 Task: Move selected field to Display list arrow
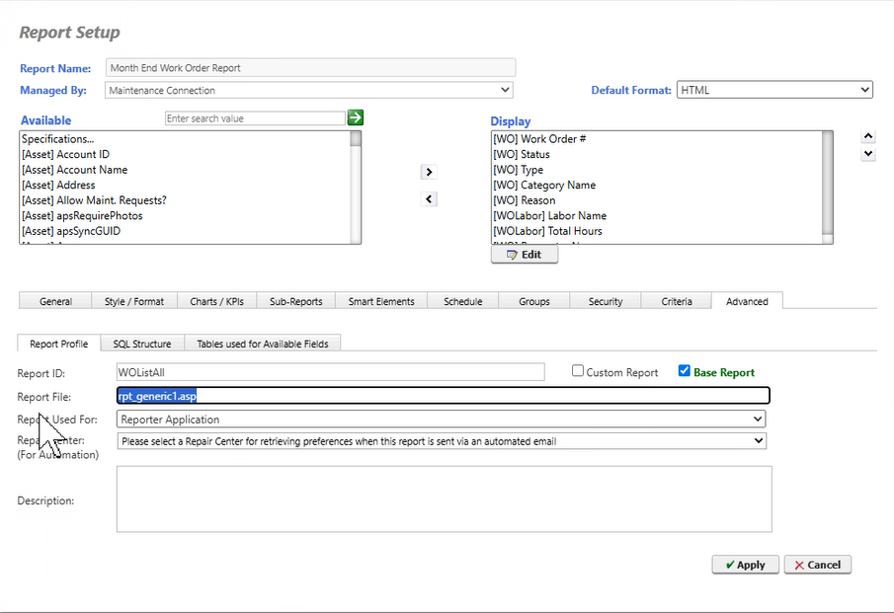pos(429,172)
